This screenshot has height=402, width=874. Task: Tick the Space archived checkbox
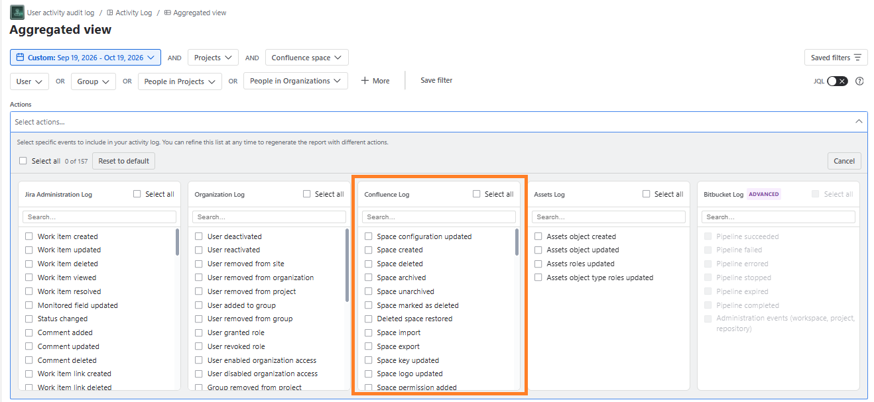(369, 277)
